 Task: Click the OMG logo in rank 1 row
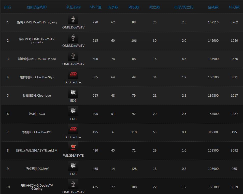point(73,20)
